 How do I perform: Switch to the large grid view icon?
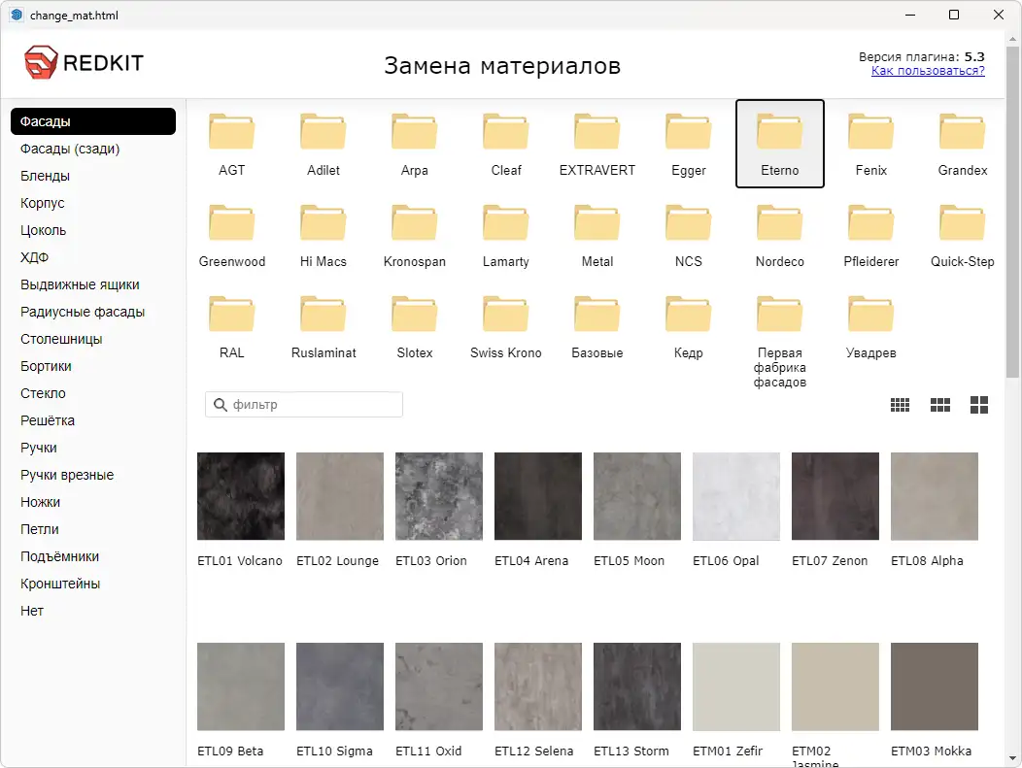tap(978, 404)
